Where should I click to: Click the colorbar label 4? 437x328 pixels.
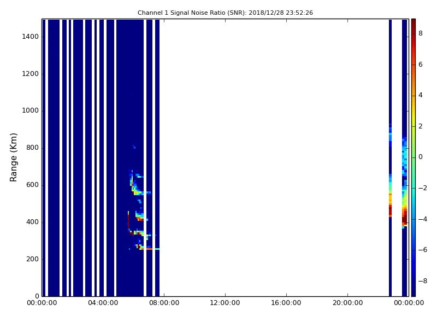pyautogui.click(x=421, y=95)
